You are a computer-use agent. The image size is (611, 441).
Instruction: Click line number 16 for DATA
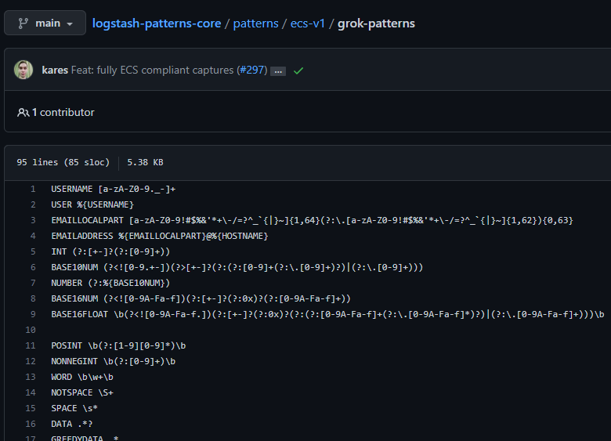click(31, 424)
